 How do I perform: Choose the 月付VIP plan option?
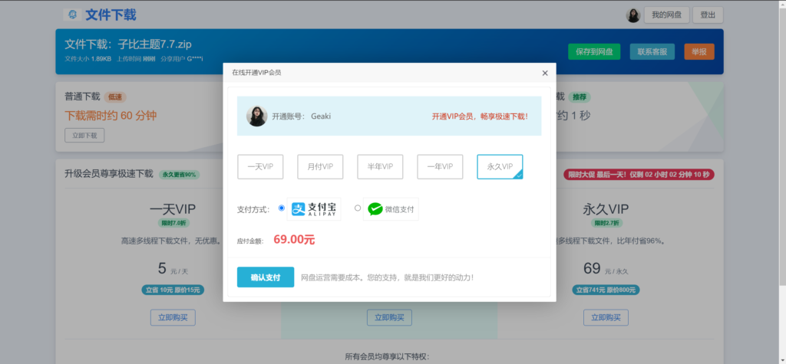point(320,166)
